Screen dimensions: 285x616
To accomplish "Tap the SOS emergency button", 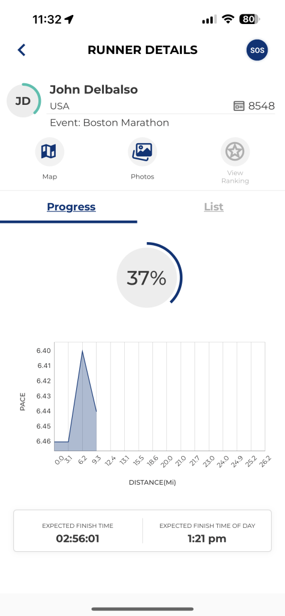I will coord(257,50).
